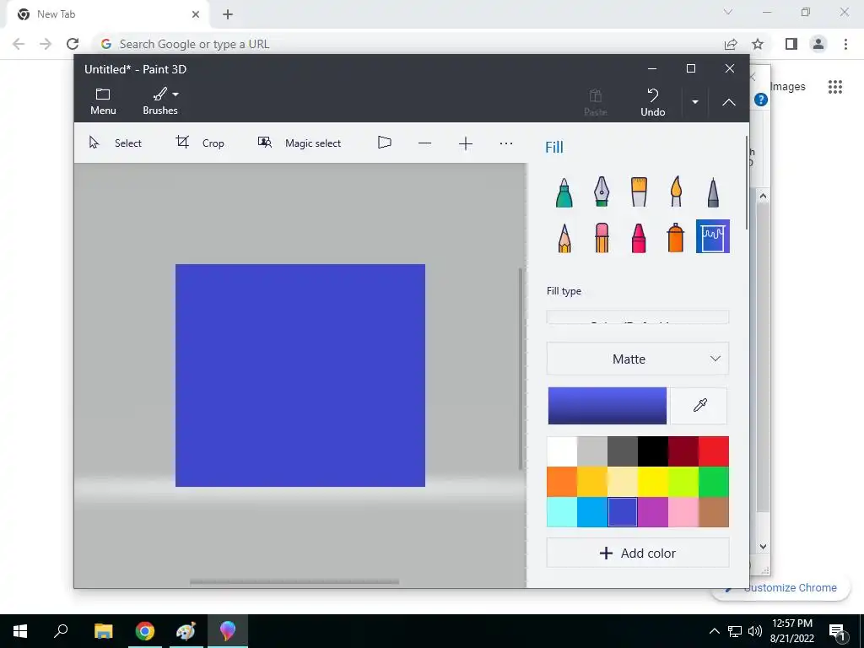Select the Spray can brush

point(676,237)
